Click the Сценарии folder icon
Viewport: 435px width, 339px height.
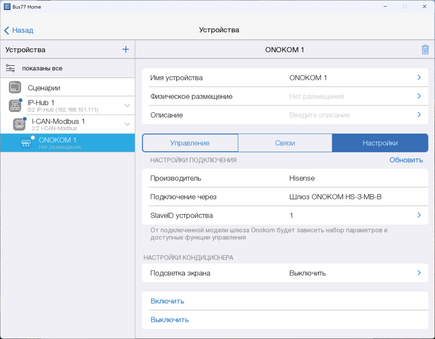point(15,87)
